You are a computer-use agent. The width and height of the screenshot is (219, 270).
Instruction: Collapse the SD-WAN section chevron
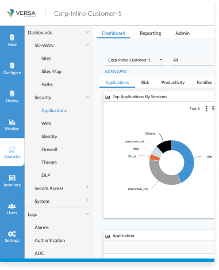tap(87, 45)
